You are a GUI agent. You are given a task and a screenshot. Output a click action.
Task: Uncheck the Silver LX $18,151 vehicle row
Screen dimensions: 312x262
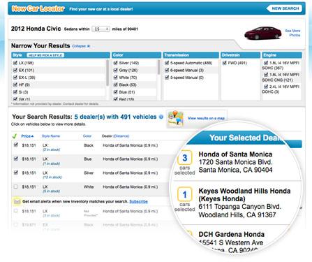15,173
